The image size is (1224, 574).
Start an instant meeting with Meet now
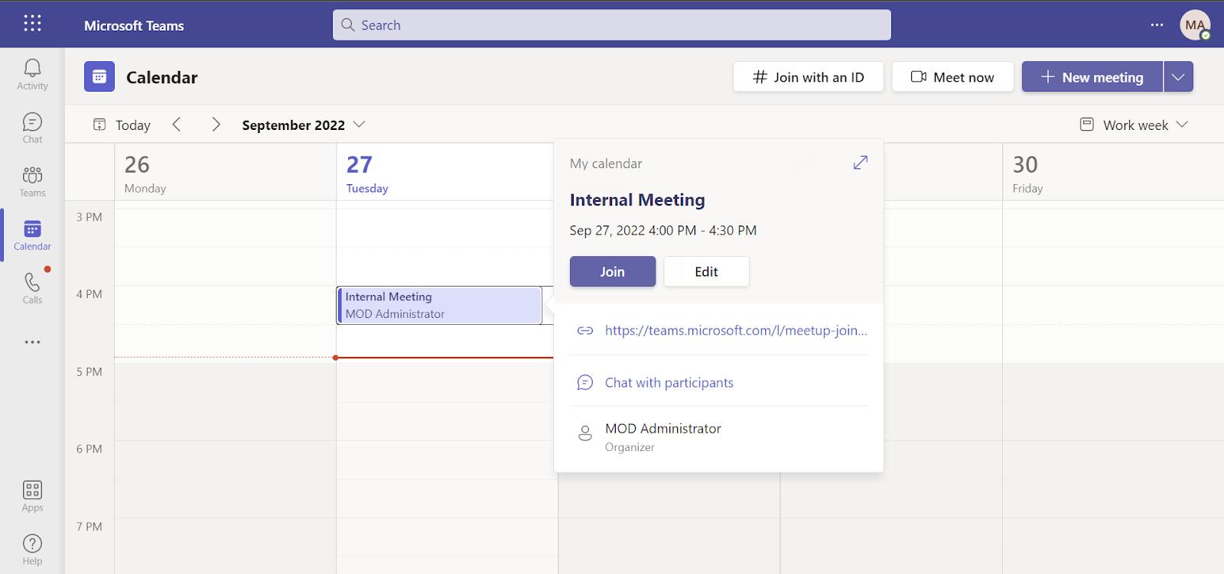pos(953,76)
